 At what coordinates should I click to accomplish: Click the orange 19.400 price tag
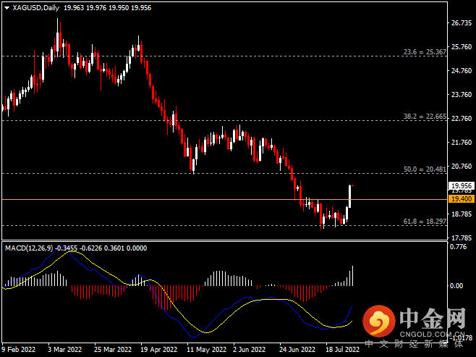462,199
